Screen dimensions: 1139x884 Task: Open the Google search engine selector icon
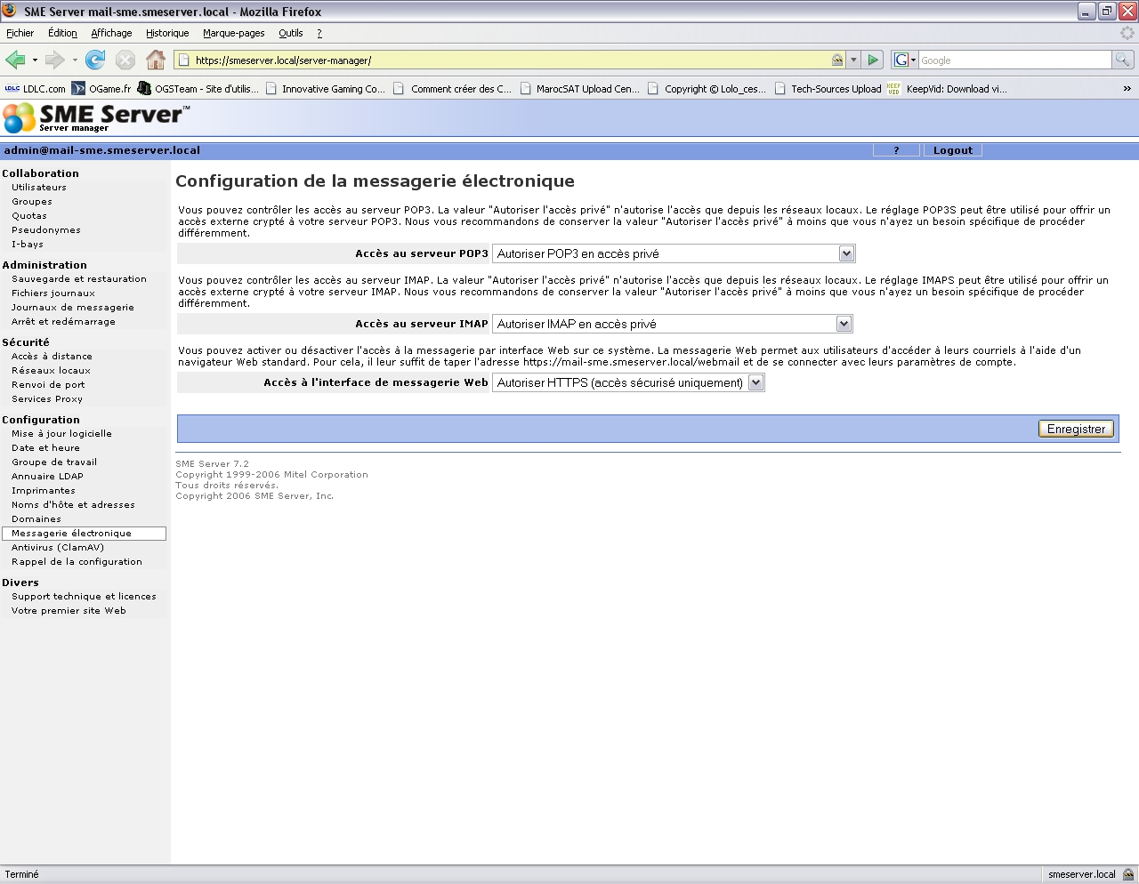coord(905,60)
